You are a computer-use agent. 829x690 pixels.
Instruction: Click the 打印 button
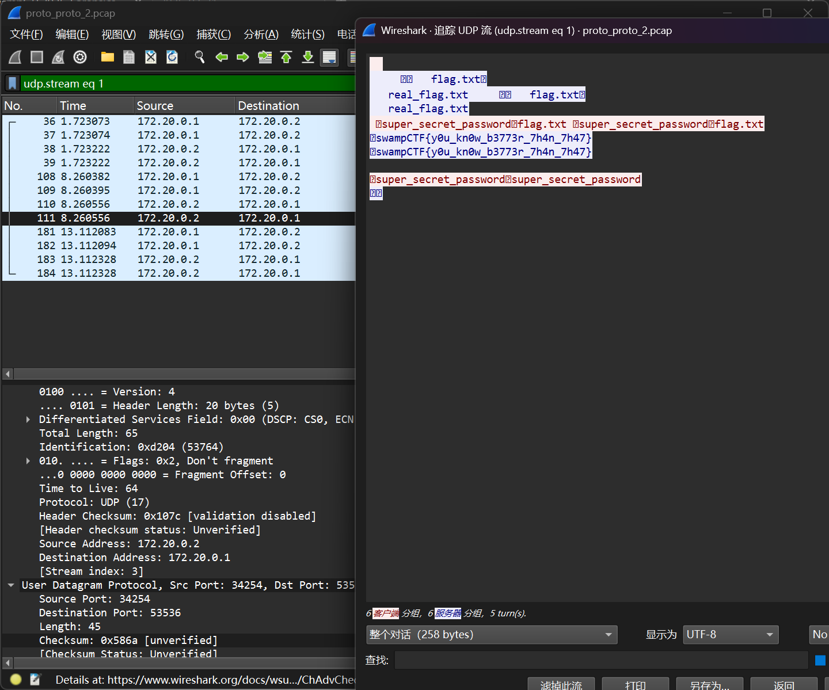pyautogui.click(x=636, y=684)
